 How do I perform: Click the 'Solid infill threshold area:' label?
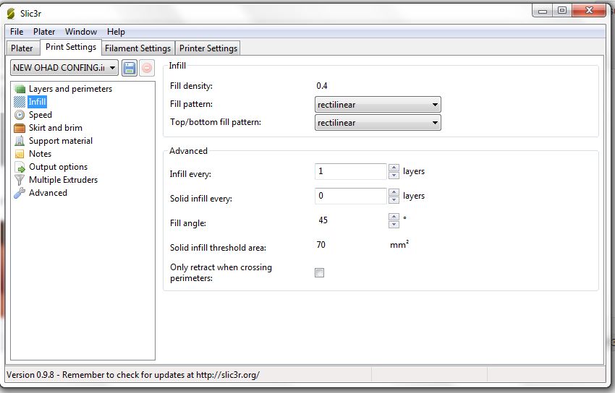[x=218, y=247]
